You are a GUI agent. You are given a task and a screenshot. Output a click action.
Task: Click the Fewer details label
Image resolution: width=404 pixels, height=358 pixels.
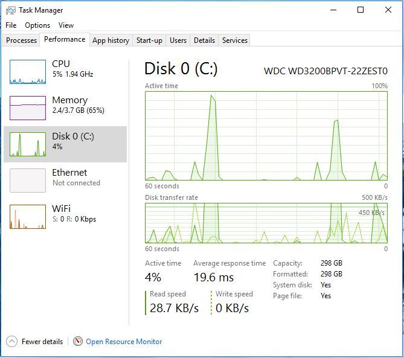pos(42,342)
